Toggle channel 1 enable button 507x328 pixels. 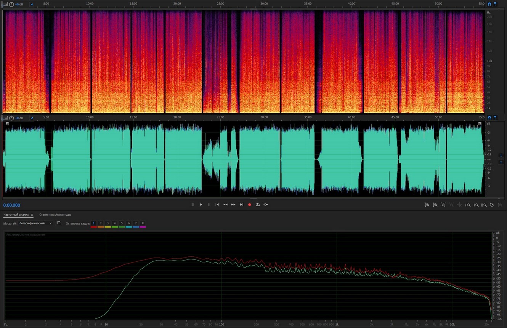tap(501, 155)
